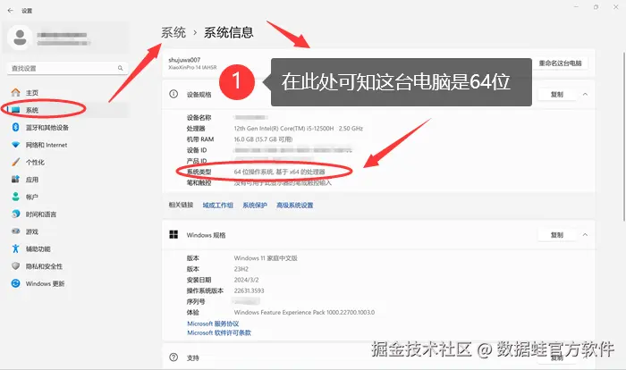The width and height of the screenshot is (626, 370).
Task: Click the paintbrush icon for 个性化
Action: coord(15,162)
